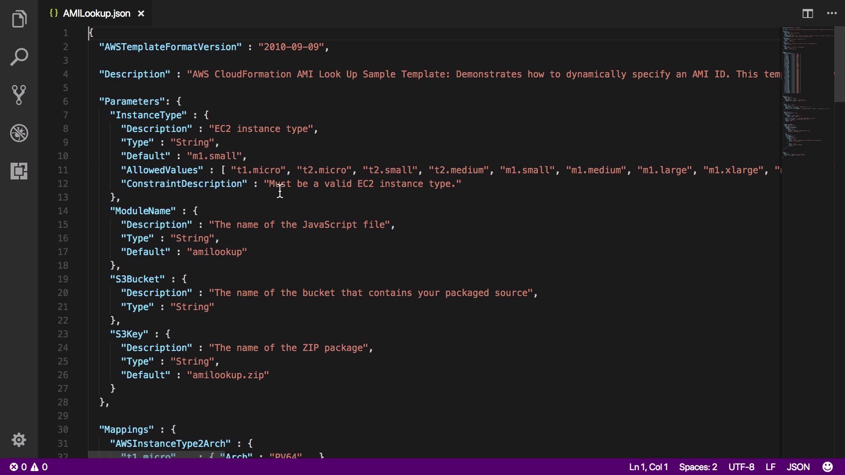Close the AMILookup.json tab
845x475 pixels.
point(141,14)
